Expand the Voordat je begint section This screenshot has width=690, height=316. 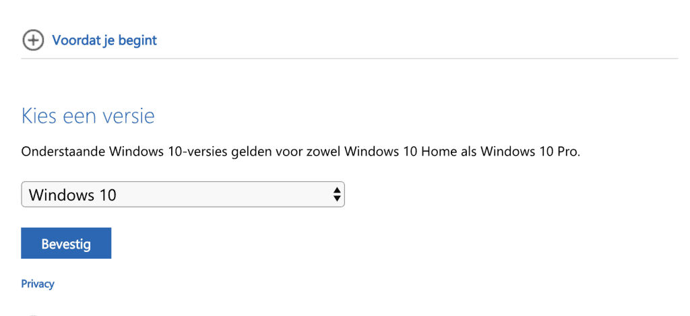coord(90,40)
